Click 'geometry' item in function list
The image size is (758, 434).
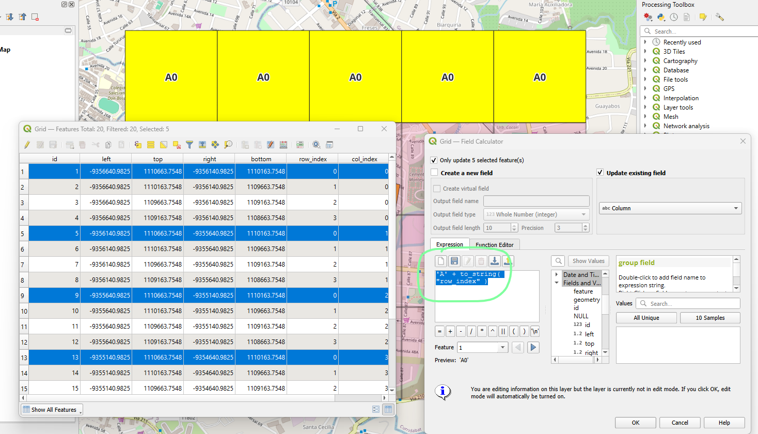click(x=587, y=300)
